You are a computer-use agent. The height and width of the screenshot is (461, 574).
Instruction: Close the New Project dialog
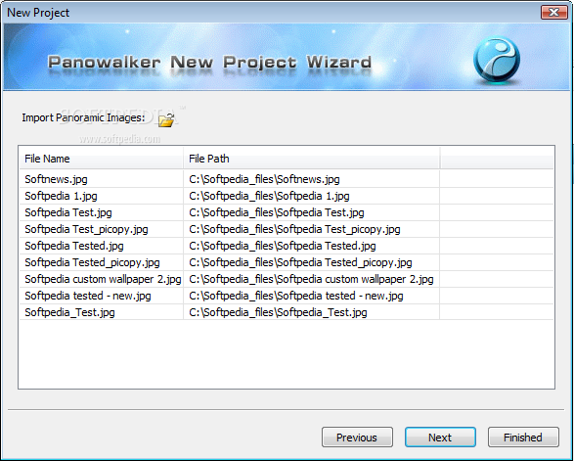[x=553, y=12]
